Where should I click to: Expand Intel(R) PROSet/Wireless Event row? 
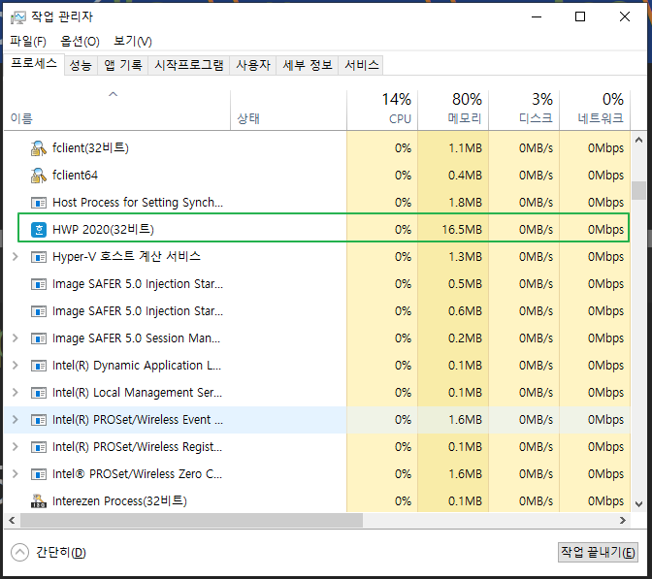(x=16, y=420)
